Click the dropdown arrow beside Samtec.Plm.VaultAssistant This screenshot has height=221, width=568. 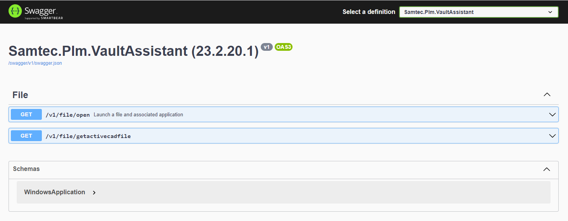pos(550,12)
